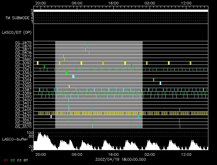
Task: Click the yellow marker in the OS_3366 row
Action: click(69, 87)
